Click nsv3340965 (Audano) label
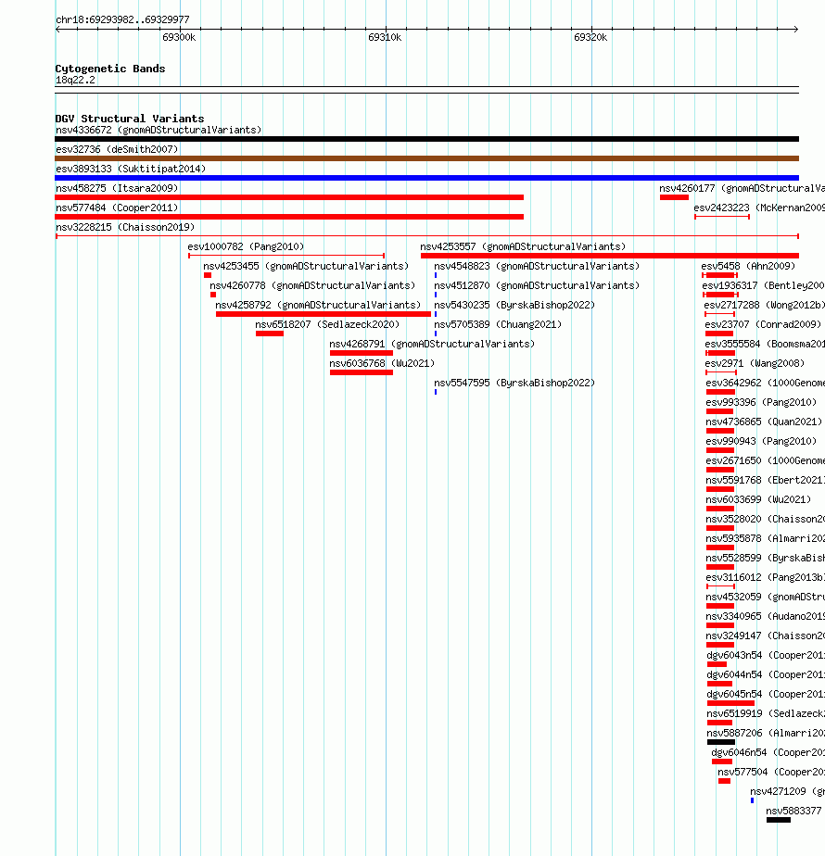The height and width of the screenshot is (856, 825). click(x=765, y=616)
